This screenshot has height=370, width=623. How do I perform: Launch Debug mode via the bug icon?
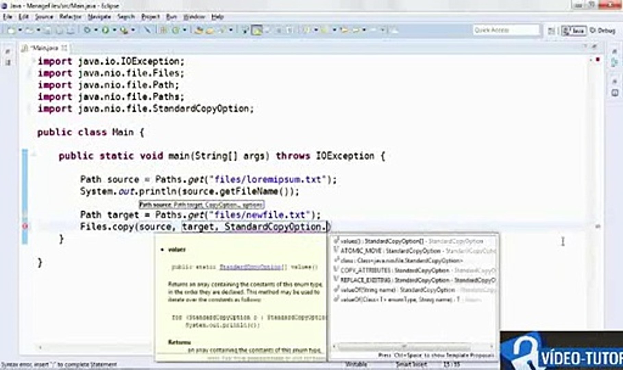(87, 30)
